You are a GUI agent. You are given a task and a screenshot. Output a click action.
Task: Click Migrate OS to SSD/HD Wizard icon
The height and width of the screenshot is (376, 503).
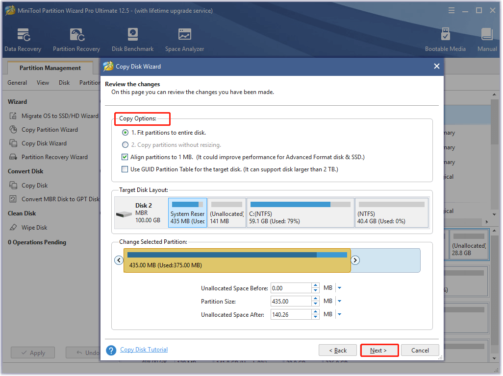coord(13,116)
